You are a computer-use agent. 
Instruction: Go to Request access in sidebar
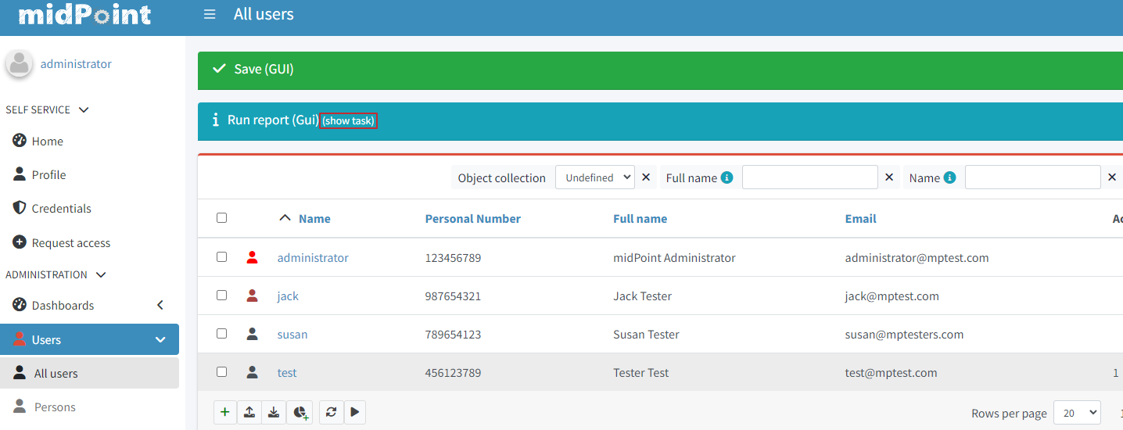coord(70,243)
